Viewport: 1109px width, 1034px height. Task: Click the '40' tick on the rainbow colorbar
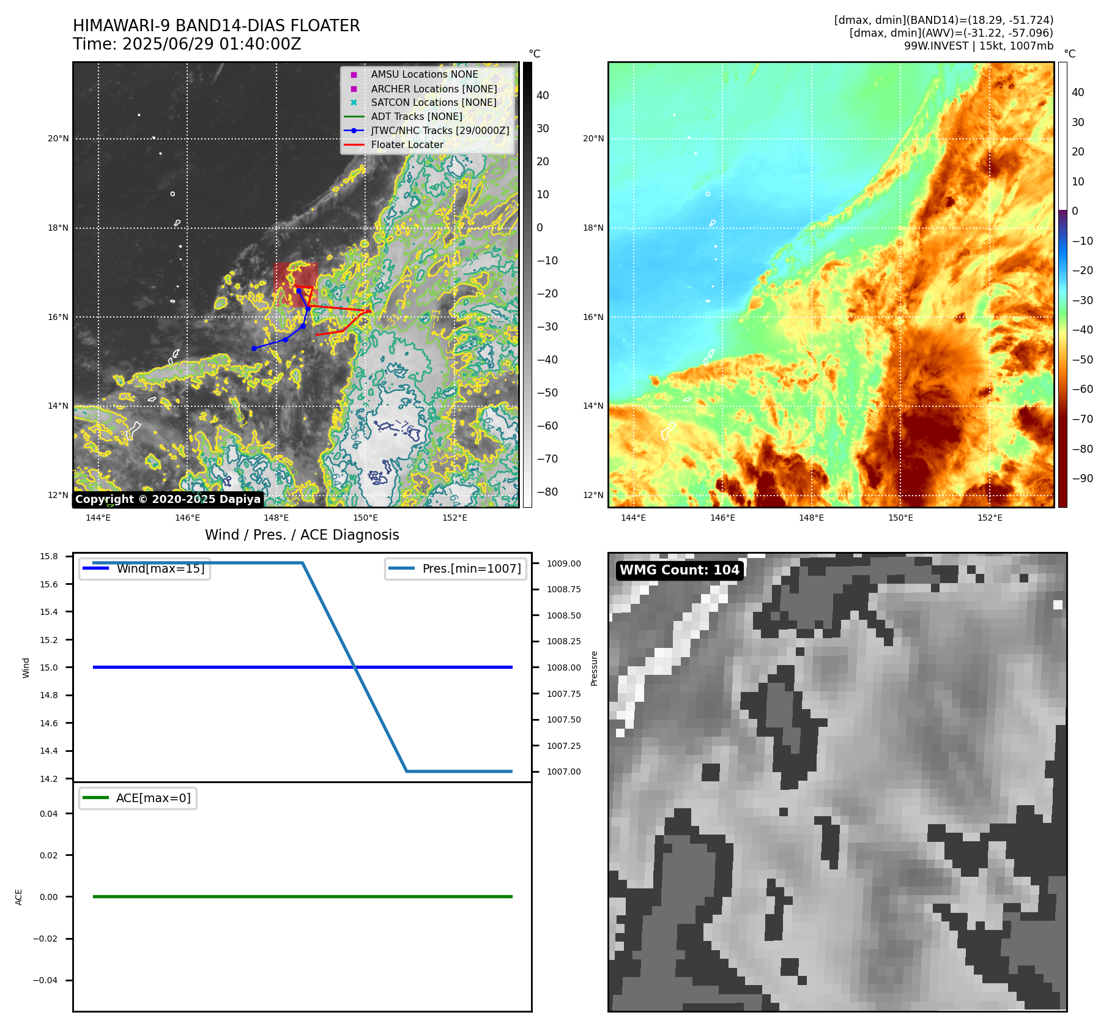(x=1078, y=92)
